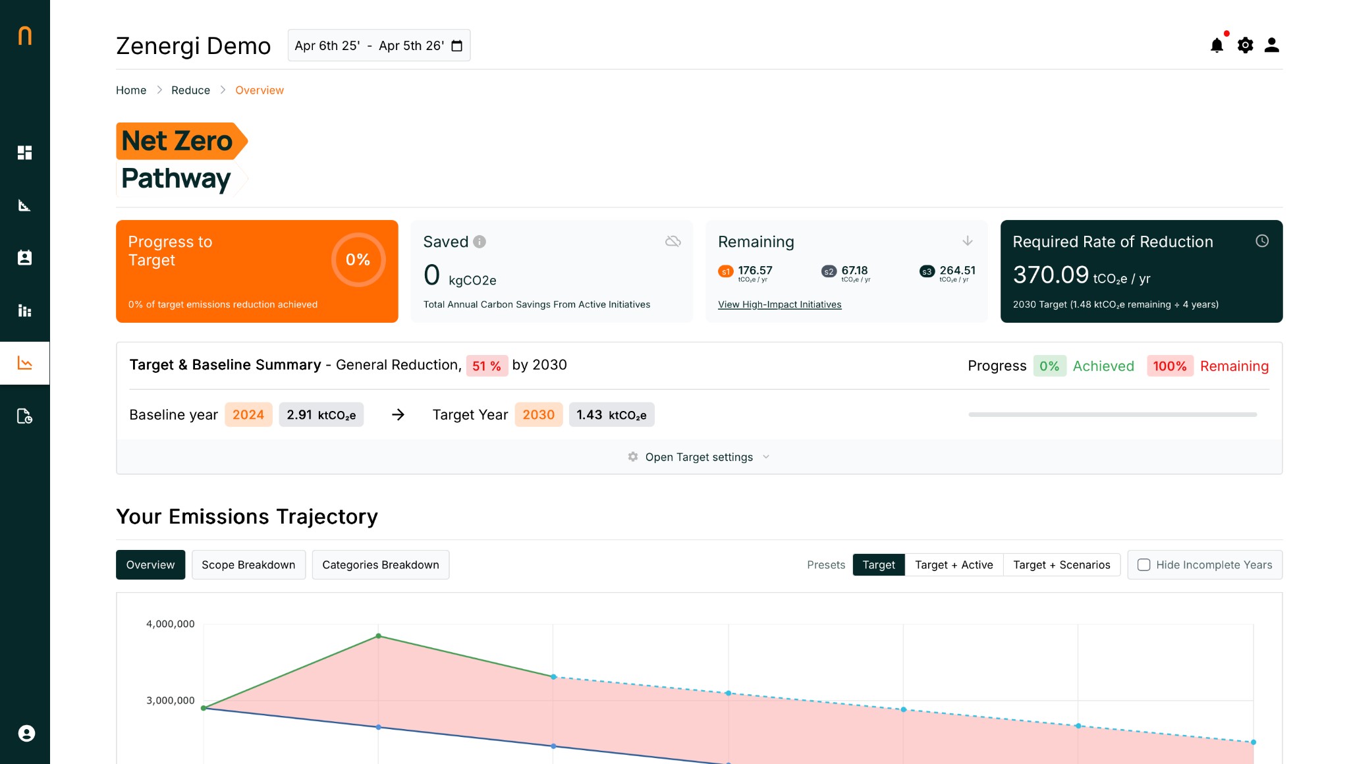1349x764 pixels.
Task: Click the info icon next to Saved
Action: tap(480, 241)
